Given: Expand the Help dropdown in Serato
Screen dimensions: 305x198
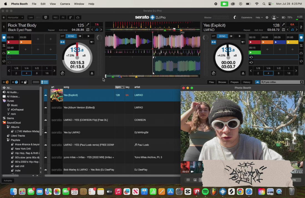Looking at the screenshot, I should pyautogui.click(x=259, y=17).
